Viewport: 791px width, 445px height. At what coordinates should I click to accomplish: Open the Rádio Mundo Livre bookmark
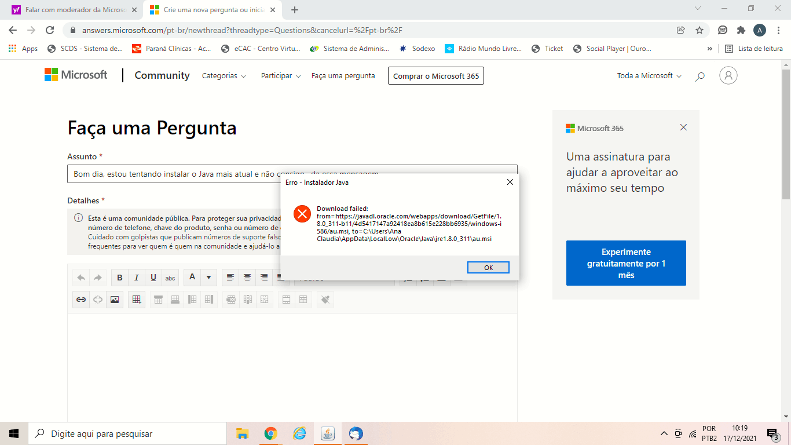(484, 49)
